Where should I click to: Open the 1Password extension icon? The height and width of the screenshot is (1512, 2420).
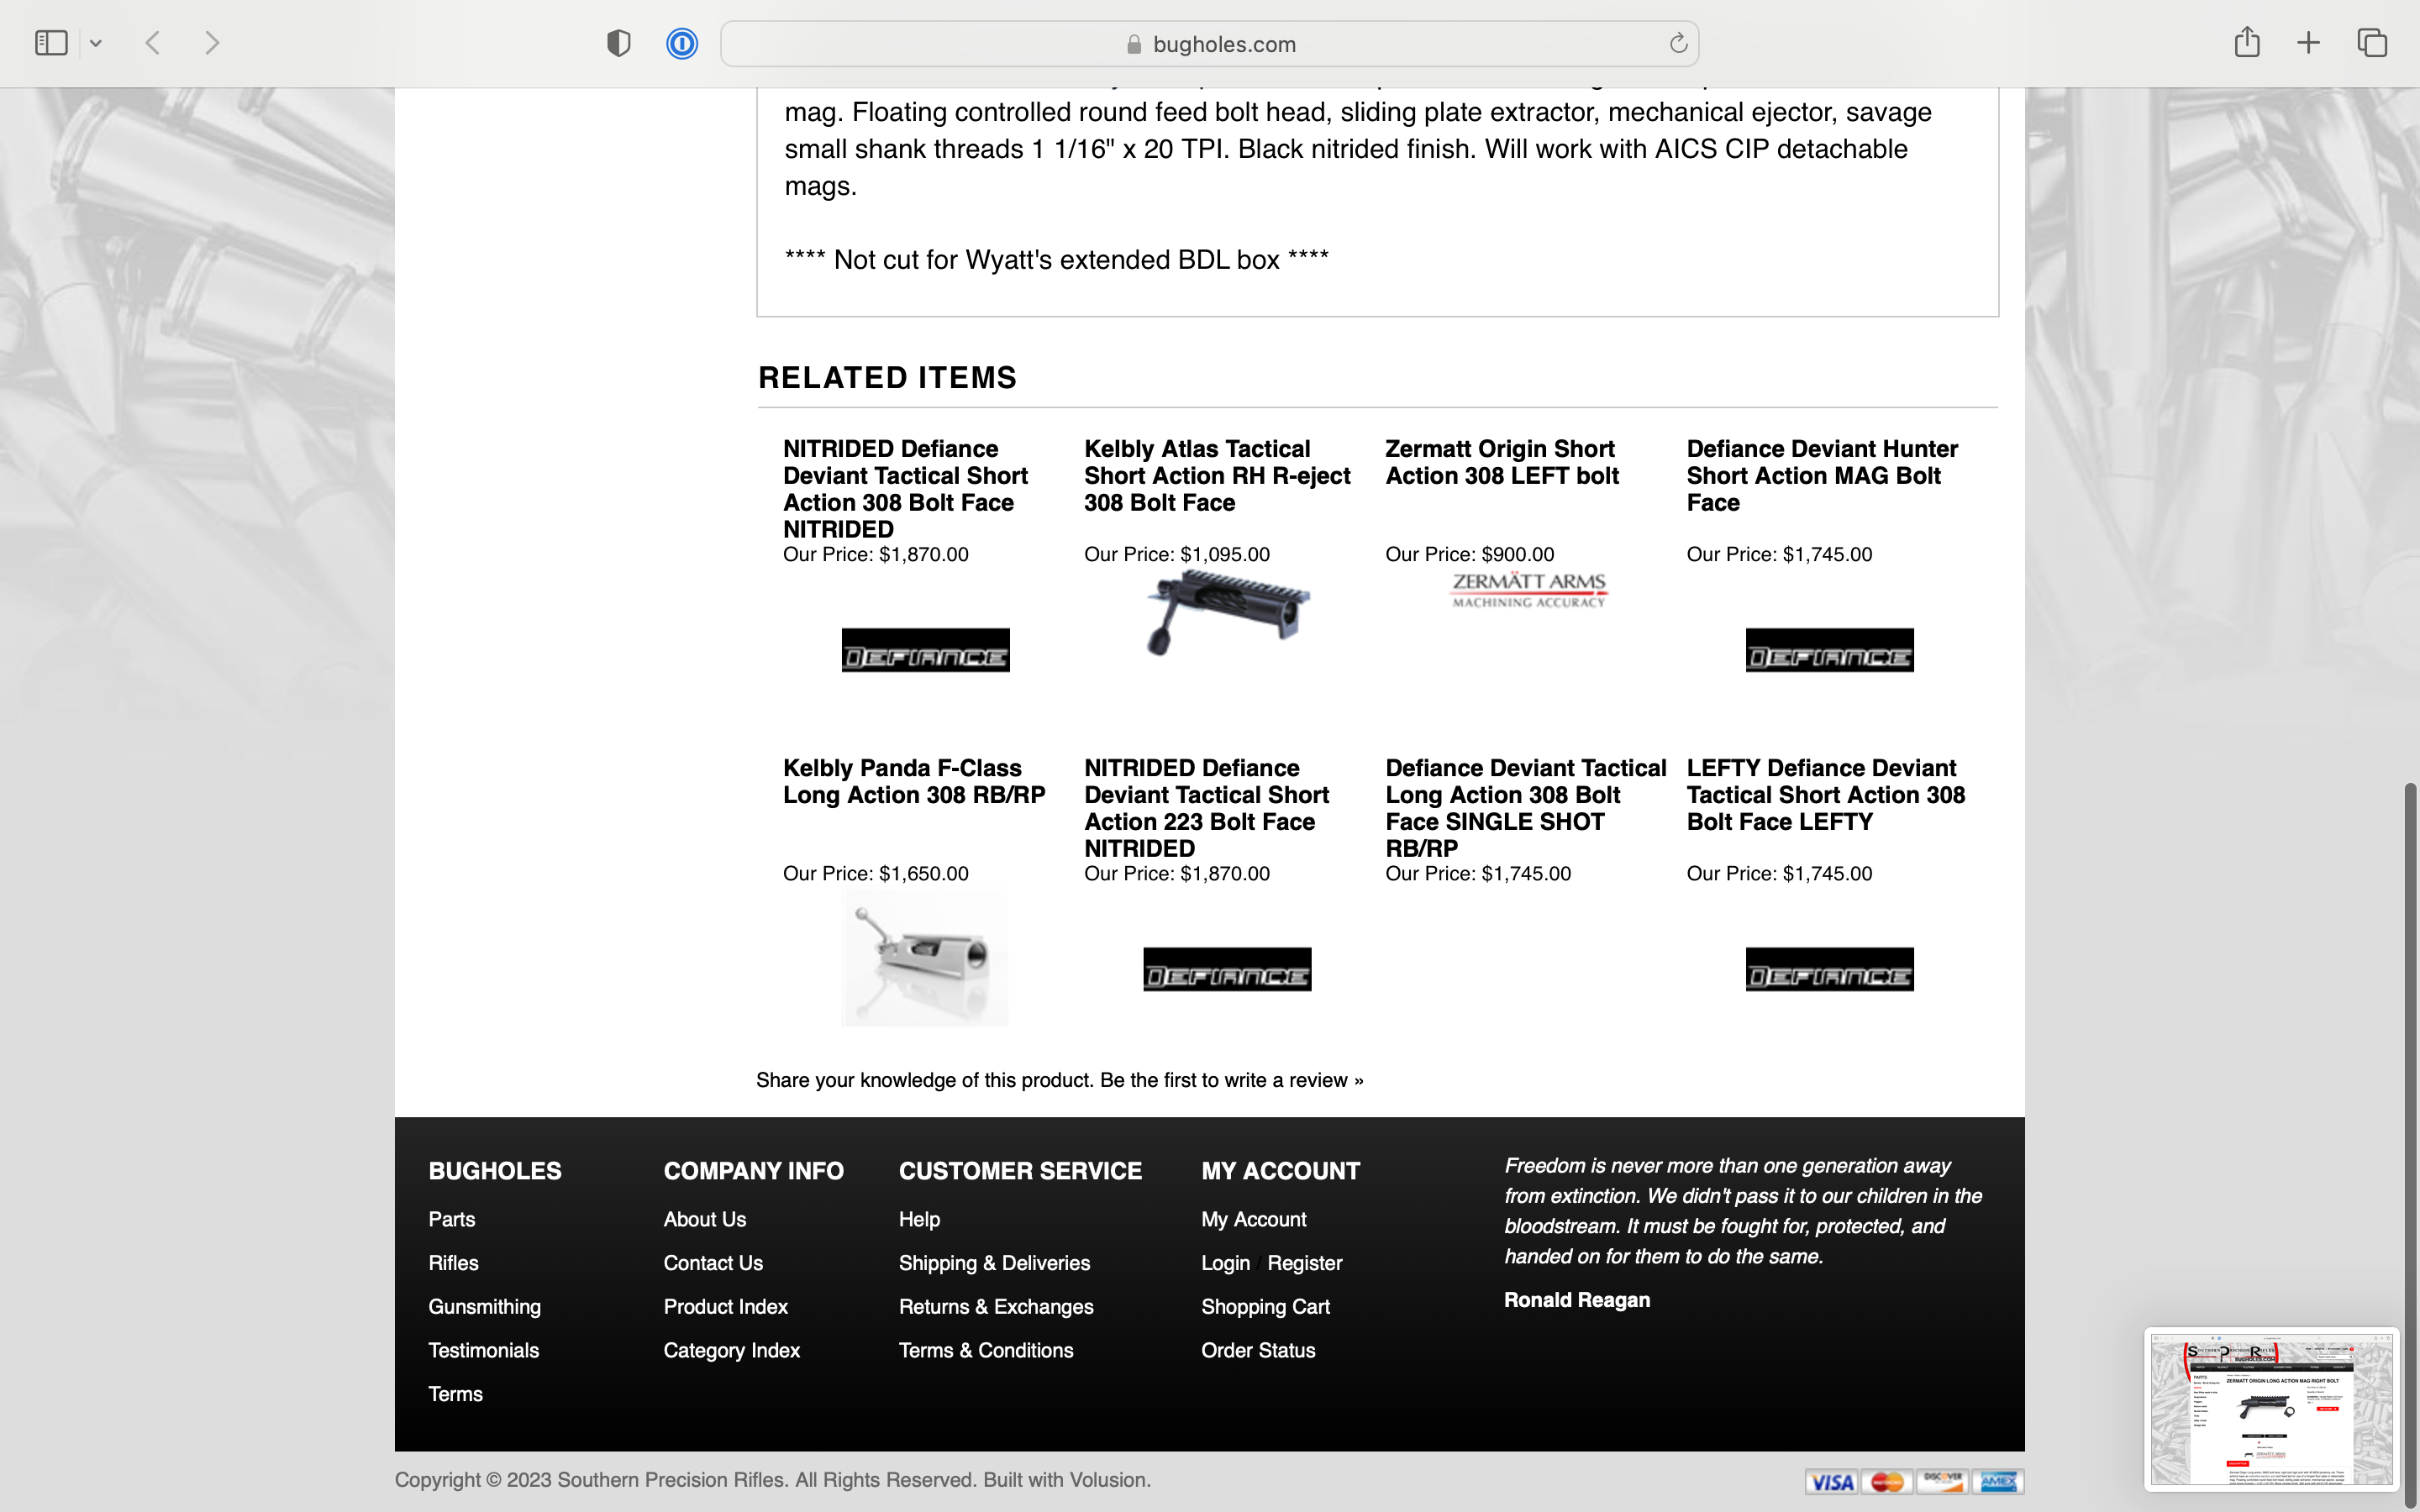pos(682,43)
